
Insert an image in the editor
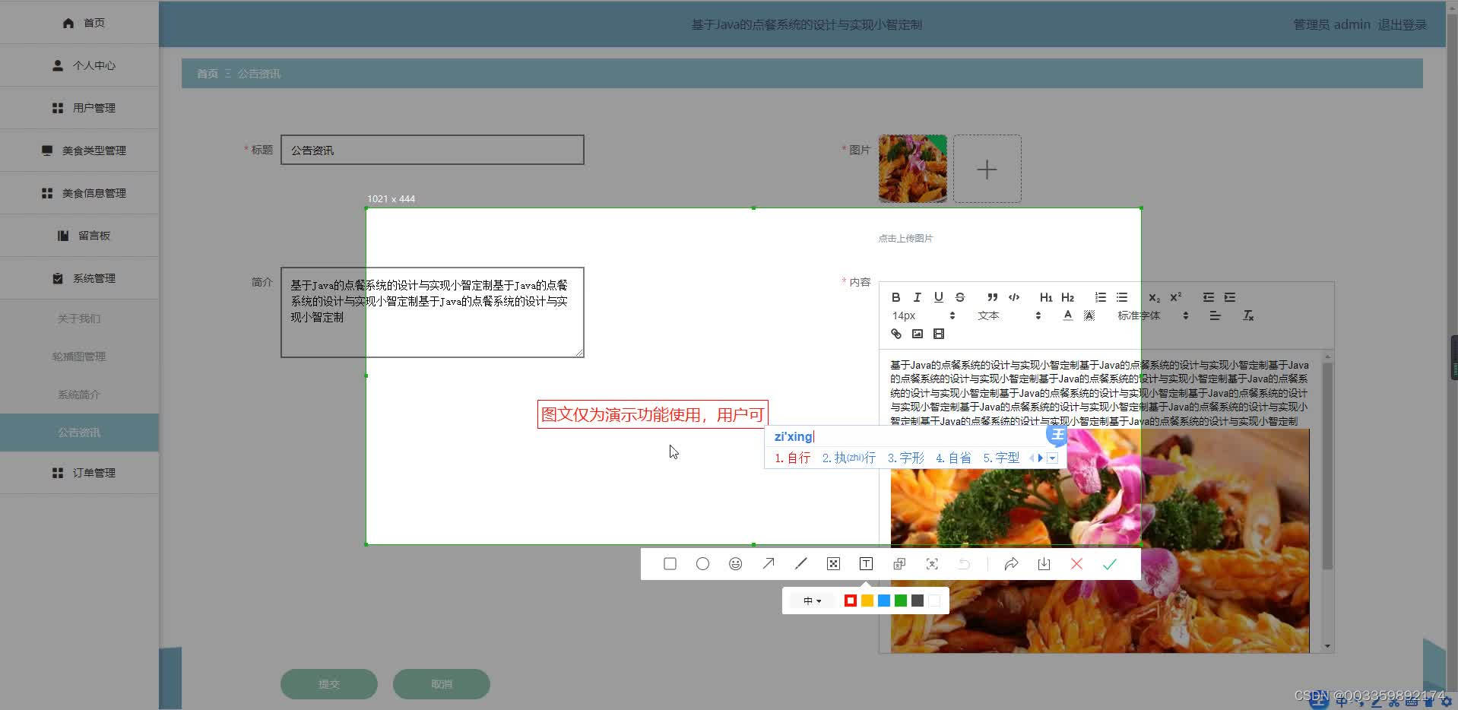[x=917, y=334]
